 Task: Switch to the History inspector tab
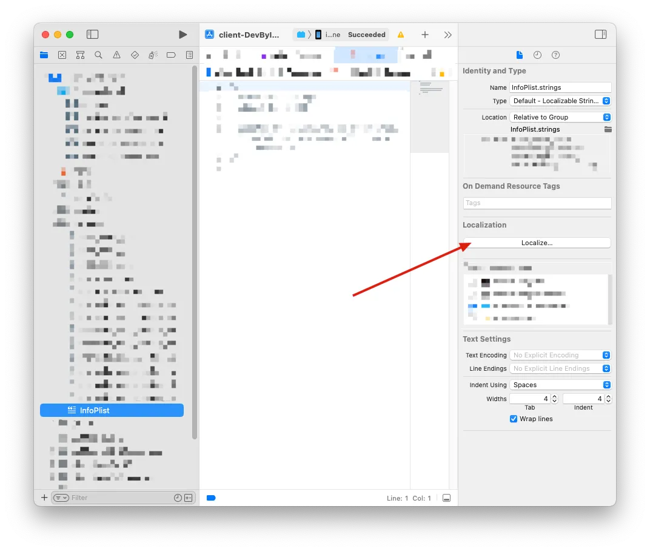click(x=537, y=55)
